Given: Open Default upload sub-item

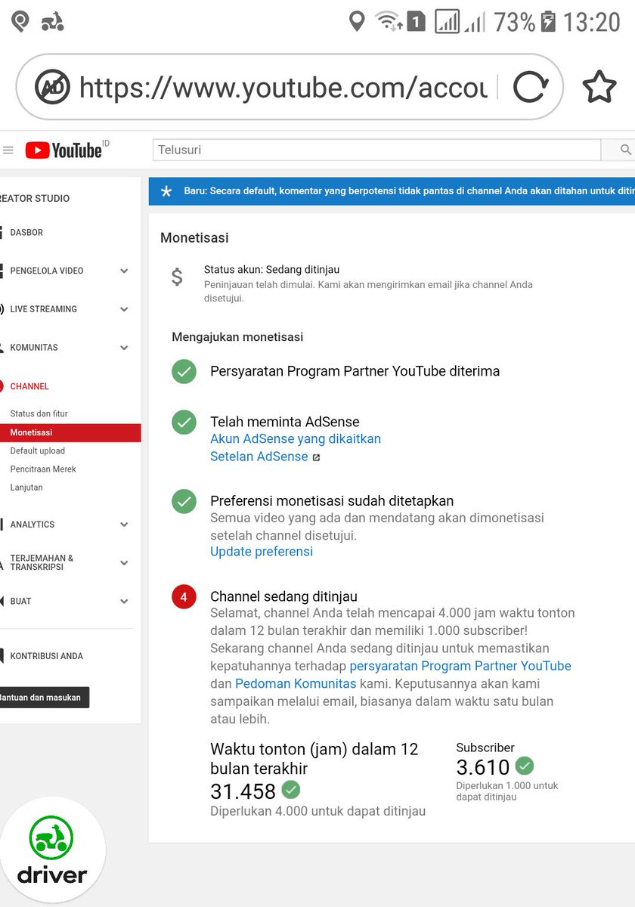Looking at the screenshot, I should point(38,450).
